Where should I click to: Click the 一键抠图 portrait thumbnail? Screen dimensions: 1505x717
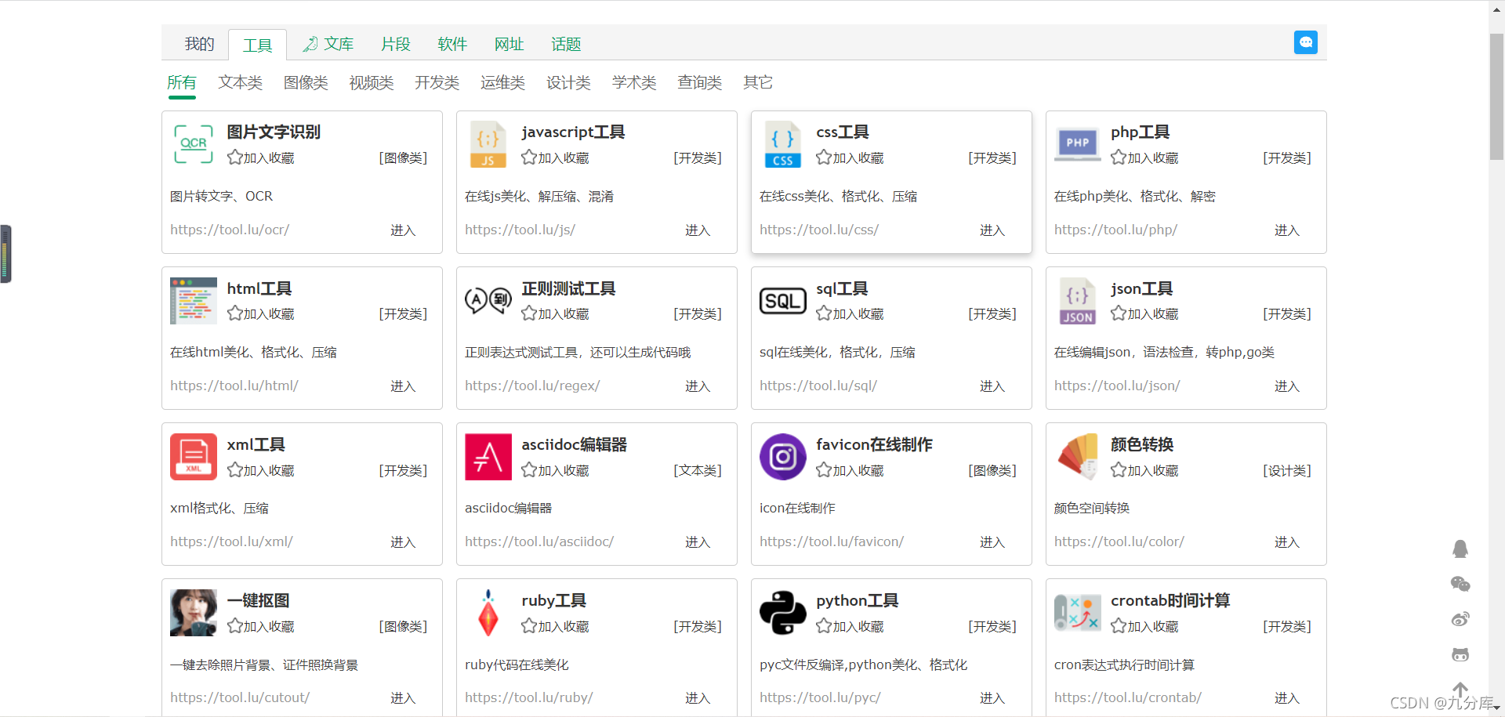pyautogui.click(x=193, y=612)
